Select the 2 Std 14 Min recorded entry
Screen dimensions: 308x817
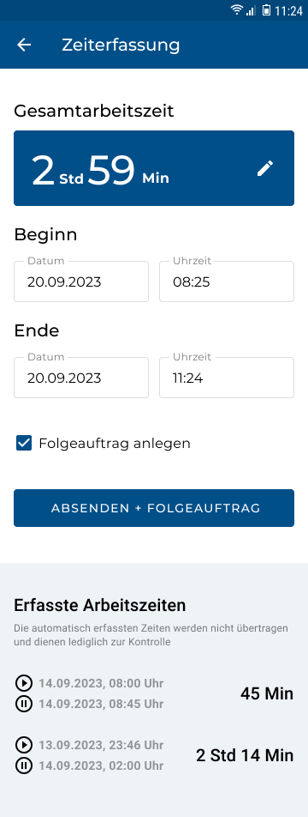pyautogui.click(x=154, y=755)
